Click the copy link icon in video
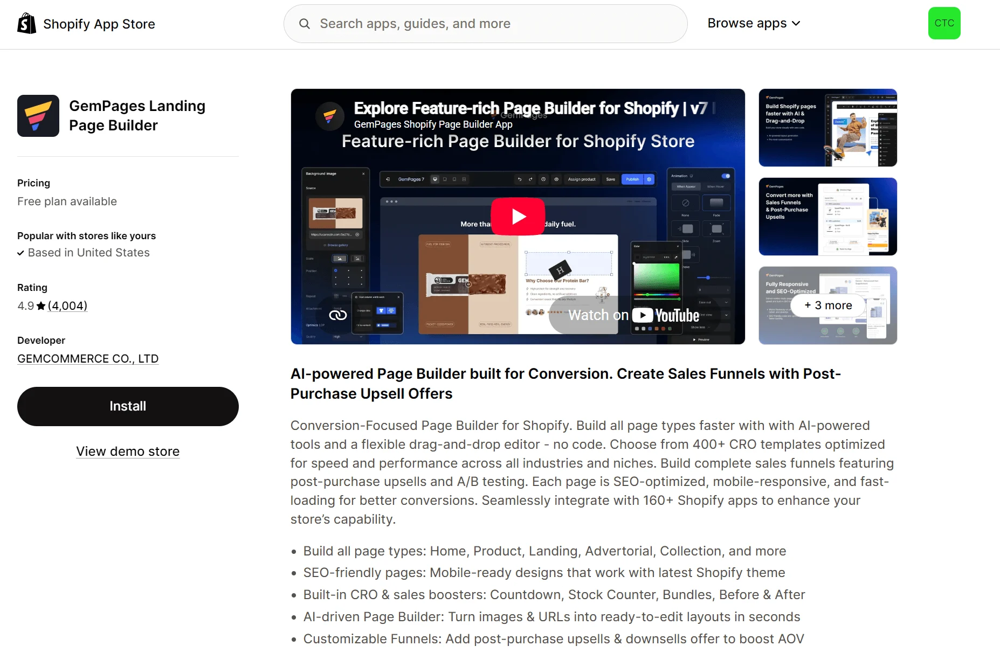The width and height of the screenshot is (1000, 660). click(337, 315)
